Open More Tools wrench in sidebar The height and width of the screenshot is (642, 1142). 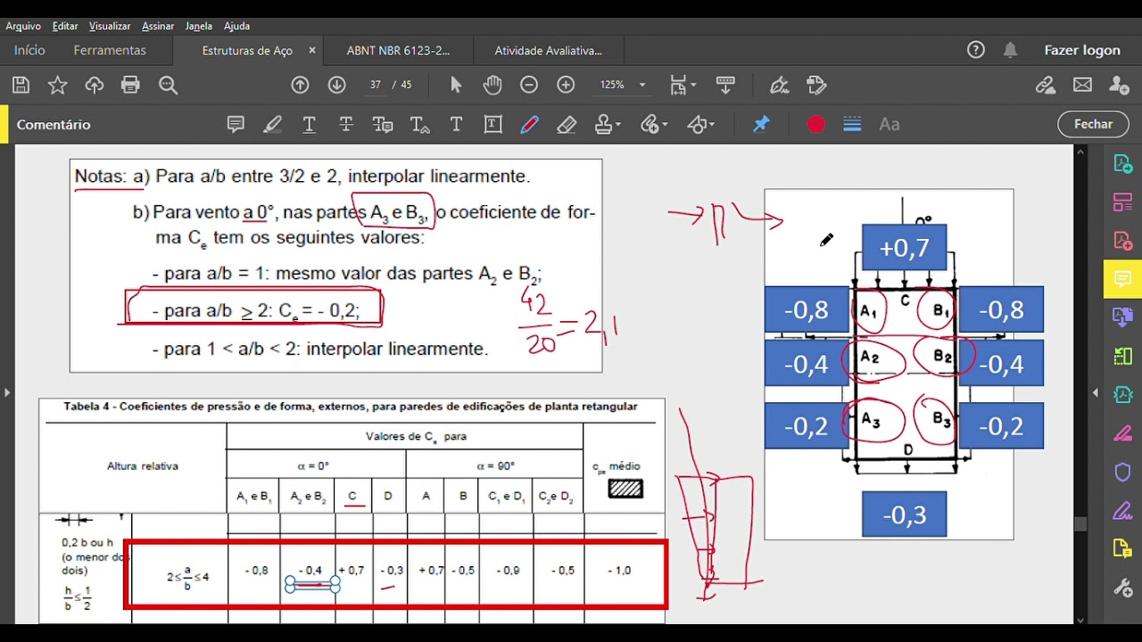(x=1122, y=588)
